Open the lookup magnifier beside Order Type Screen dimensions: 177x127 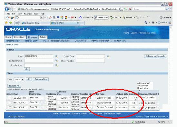[108, 56]
